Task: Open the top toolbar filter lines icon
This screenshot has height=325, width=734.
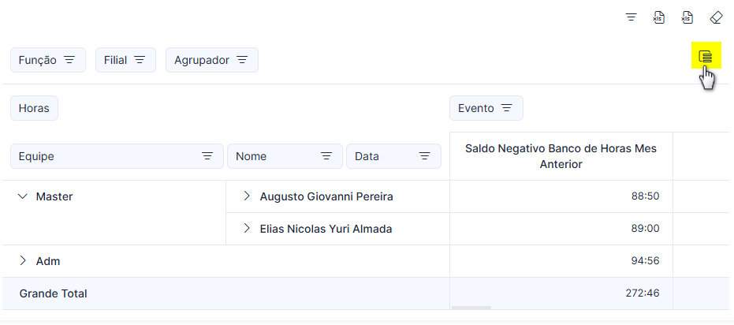Action: pyautogui.click(x=631, y=18)
